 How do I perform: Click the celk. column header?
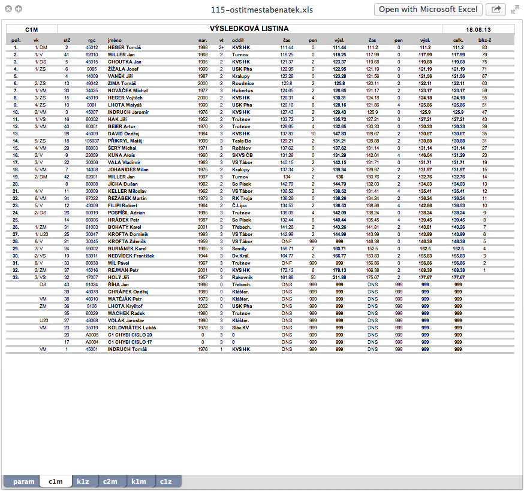[x=458, y=40]
